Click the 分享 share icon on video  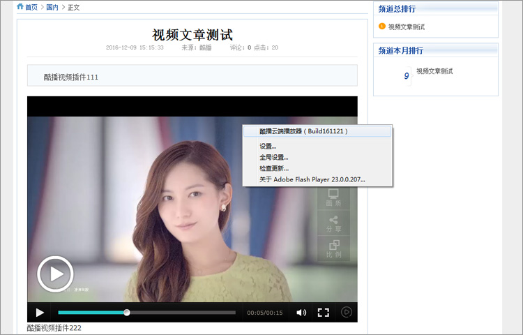coord(333,223)
